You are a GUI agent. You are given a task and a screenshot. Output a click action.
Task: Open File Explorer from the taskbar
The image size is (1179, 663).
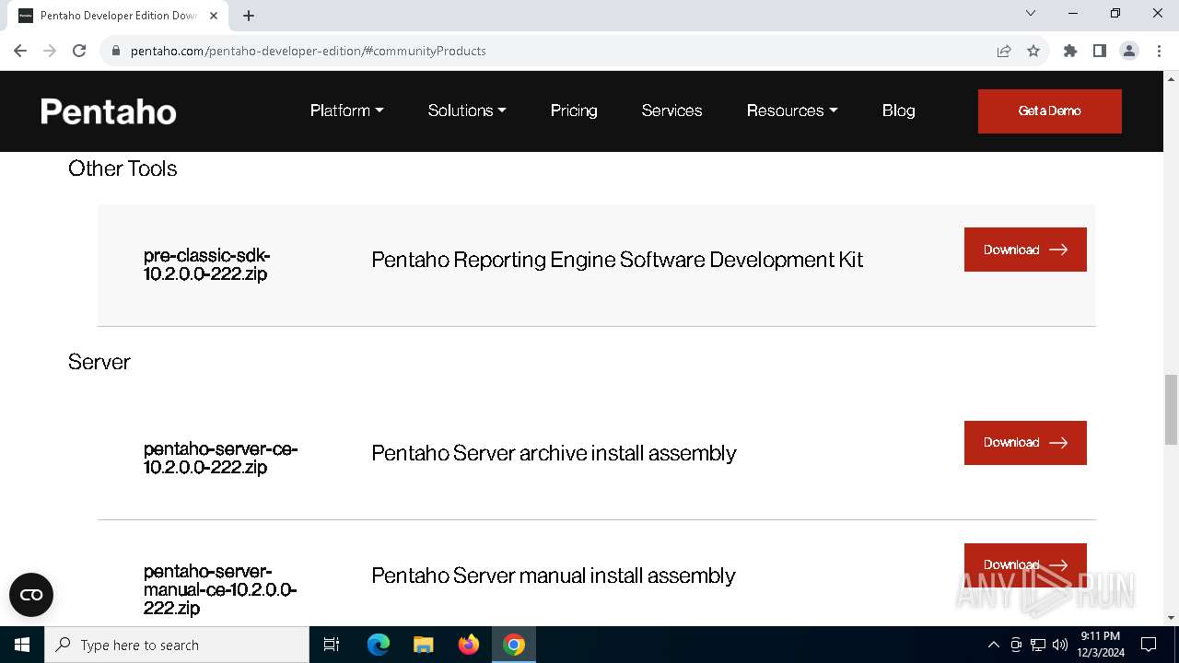pyautogui.click(x=424, y=645)
